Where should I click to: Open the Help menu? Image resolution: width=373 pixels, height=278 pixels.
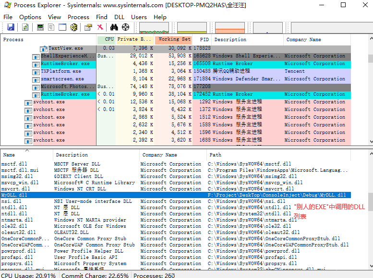pos(160,17)
